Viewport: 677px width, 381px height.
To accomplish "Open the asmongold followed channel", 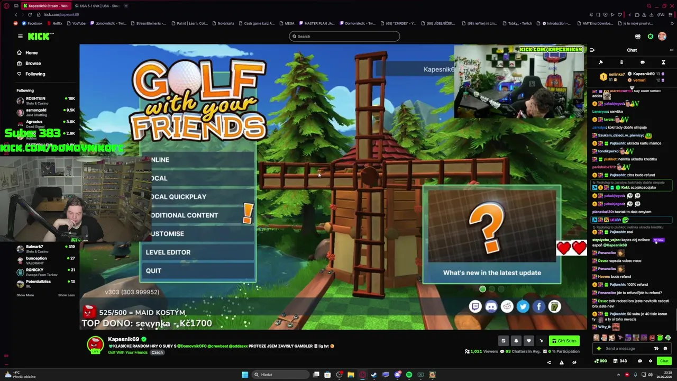I will [45, 112].
